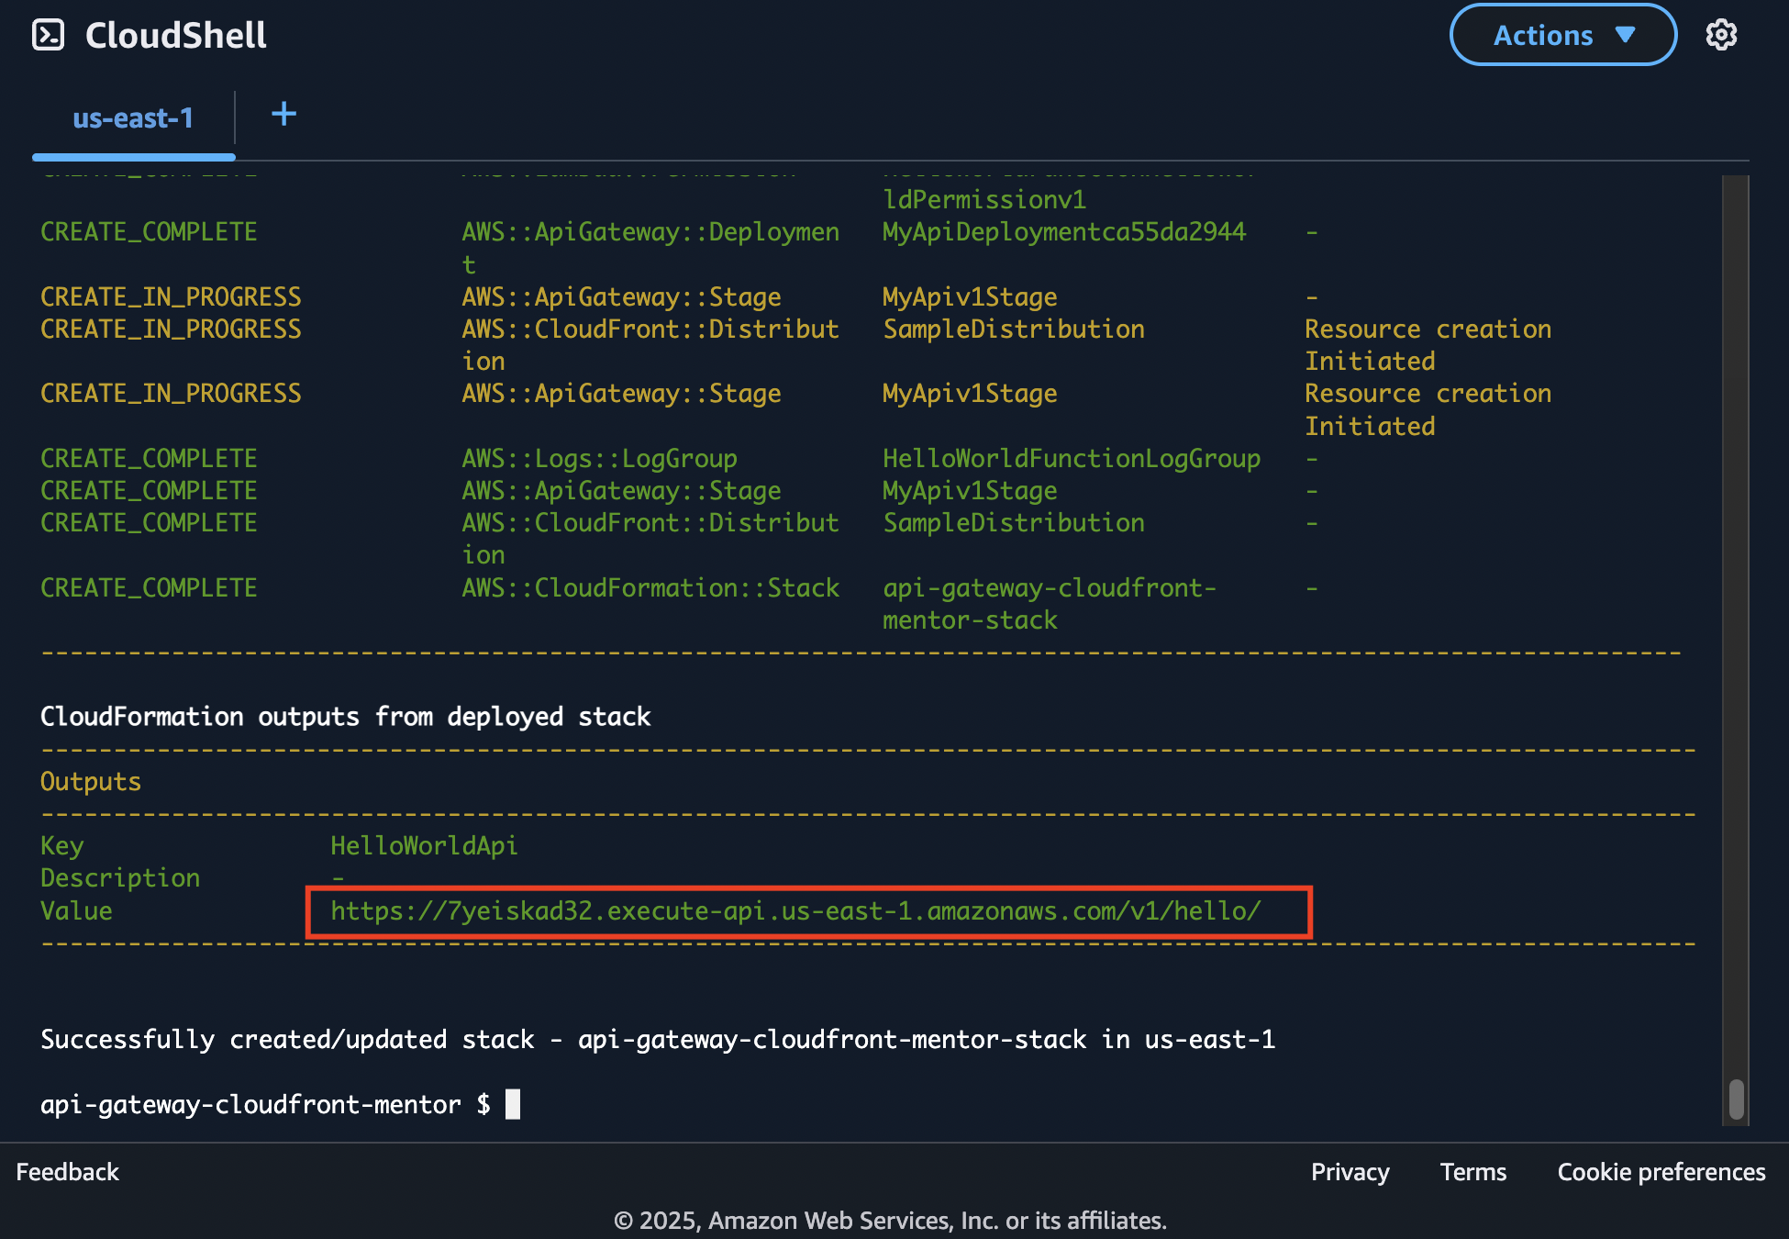Click the CloudShell terminal logo icon

click(x=48, y=35)
